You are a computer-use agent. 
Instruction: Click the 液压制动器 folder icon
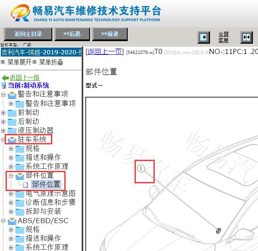(x=12, y=131)
